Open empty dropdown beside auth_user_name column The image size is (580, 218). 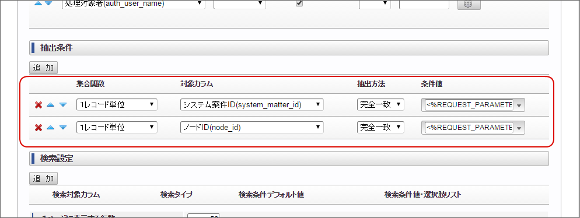(239, 4)
